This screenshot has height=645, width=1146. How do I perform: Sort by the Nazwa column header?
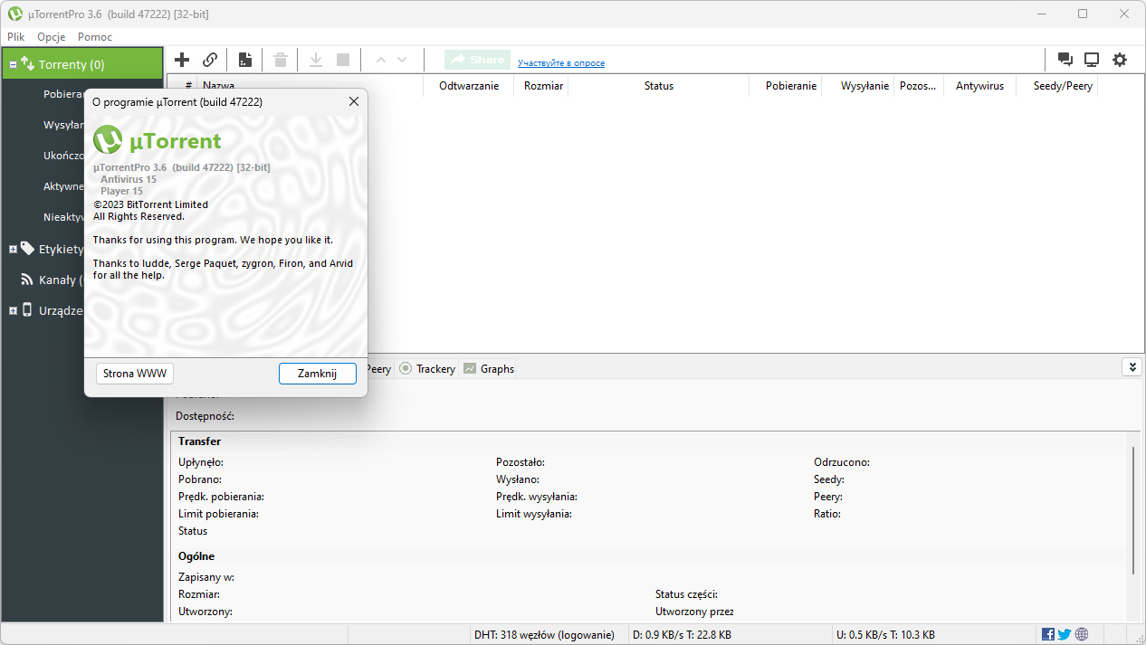tap(310, 86)
